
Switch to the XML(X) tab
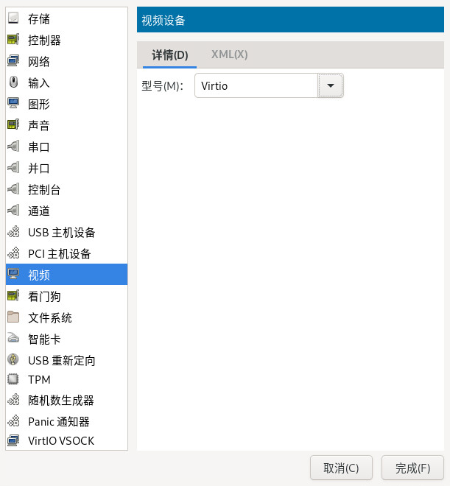pyautogui.click(x=229, y=54)
